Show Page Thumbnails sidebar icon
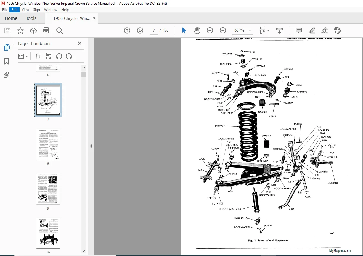This screenshot has width=363, height=256. (x=7, y=47)
